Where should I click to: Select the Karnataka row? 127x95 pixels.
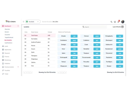tap(39, 39)
